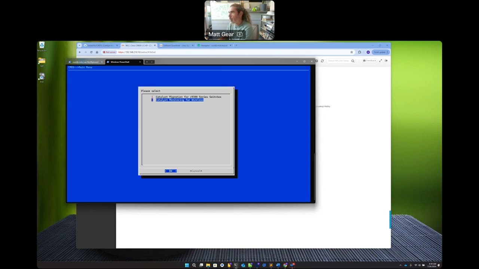Confirm the selection with OK

(171, 171)
